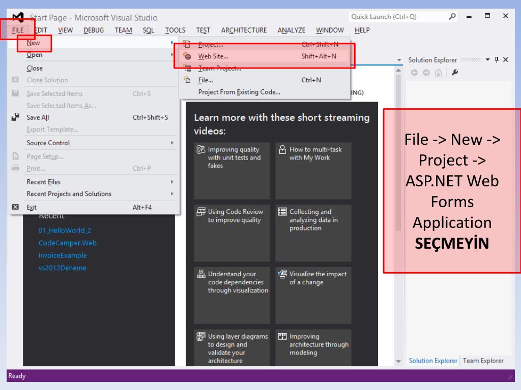Expand the Recent Files submenu
Image resolution: width=521 pixels, height=390 pixels.
coord(93,182)
